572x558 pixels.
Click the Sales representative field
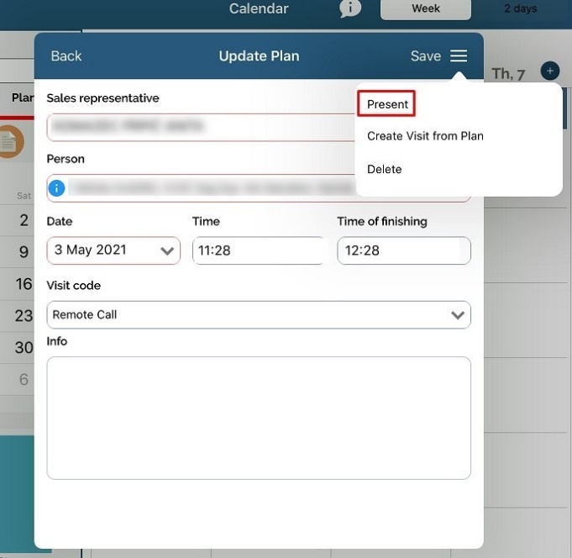tap(202, 127)
